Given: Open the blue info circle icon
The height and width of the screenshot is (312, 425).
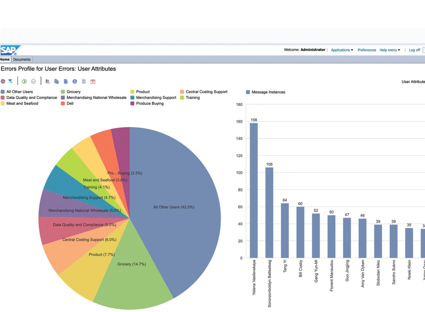Looking at the screenshot, I should [75, 81].
